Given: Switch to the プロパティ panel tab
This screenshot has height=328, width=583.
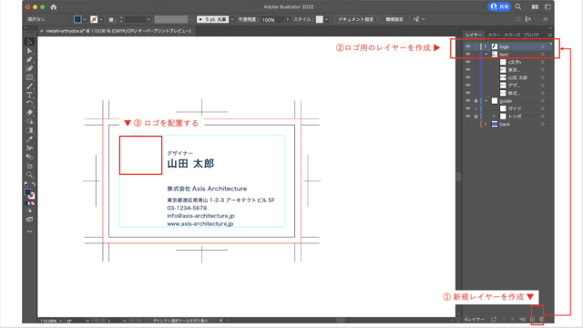Looking at the screenshot, I should click(x=531, y=35).
